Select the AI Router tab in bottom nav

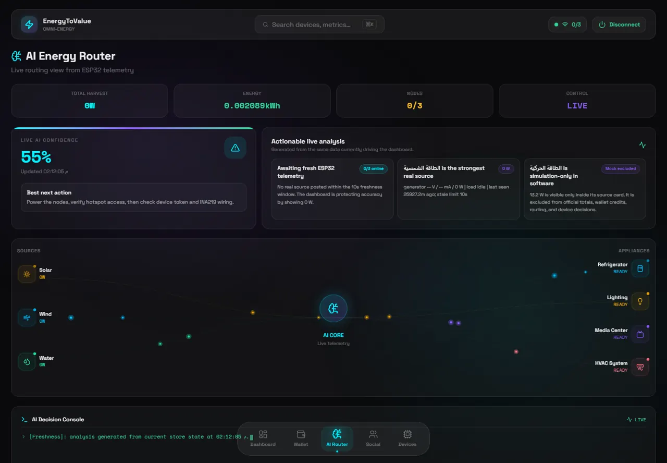coord(337,438)
